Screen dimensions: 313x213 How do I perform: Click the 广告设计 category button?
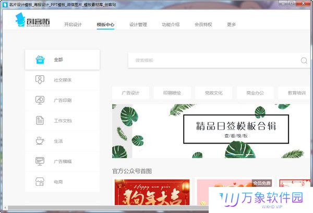pos(130,93)
